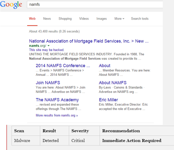
Task: Open the 2014 NAMFS Conference sitelink
Action: [63, 66]
